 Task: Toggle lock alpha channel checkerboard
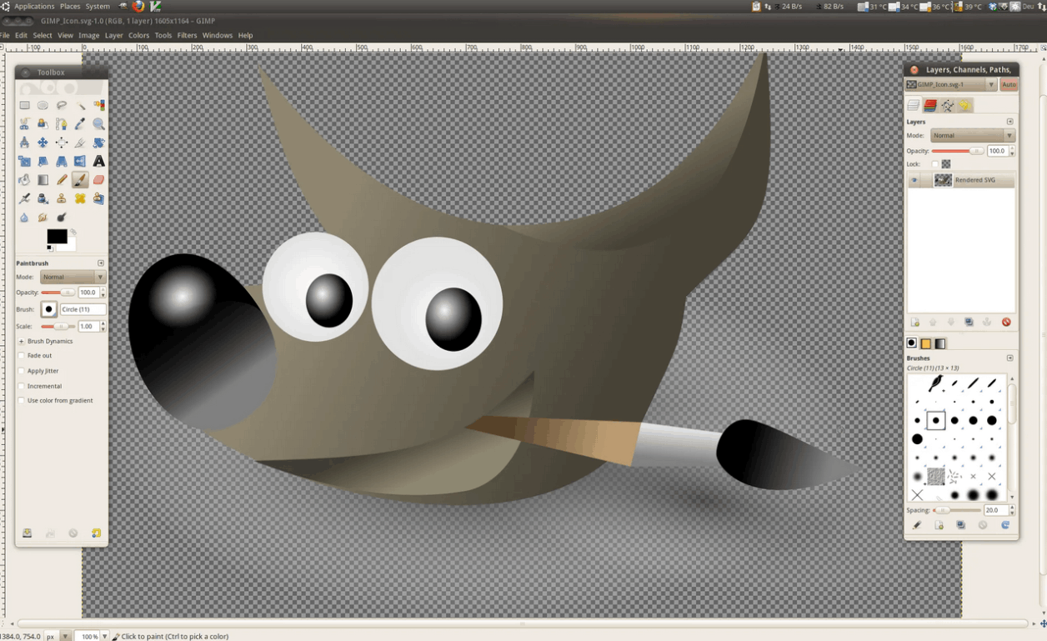946,164
